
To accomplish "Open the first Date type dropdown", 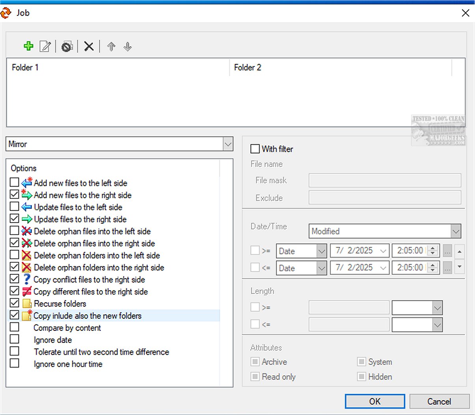I will tap(322, 251).
